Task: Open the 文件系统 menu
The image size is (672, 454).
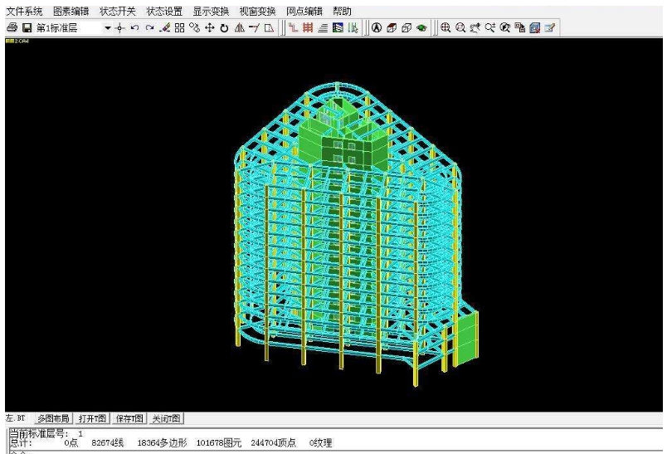Action: coord(24,12)
